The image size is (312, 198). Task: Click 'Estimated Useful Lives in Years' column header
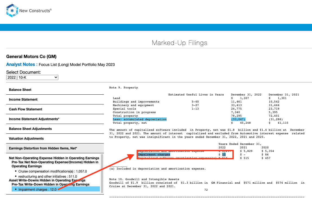click(196, 95)
